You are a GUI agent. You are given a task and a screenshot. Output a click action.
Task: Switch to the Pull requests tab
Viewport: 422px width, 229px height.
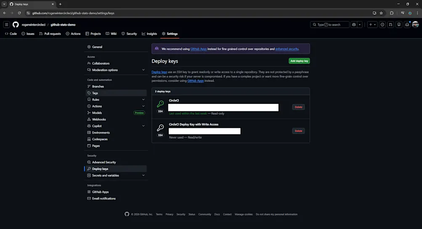(x=50, y=34)
